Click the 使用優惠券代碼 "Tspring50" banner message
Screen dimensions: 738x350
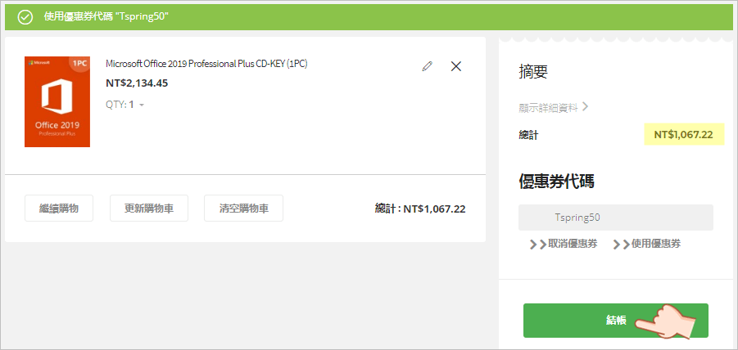click(106, 17)
